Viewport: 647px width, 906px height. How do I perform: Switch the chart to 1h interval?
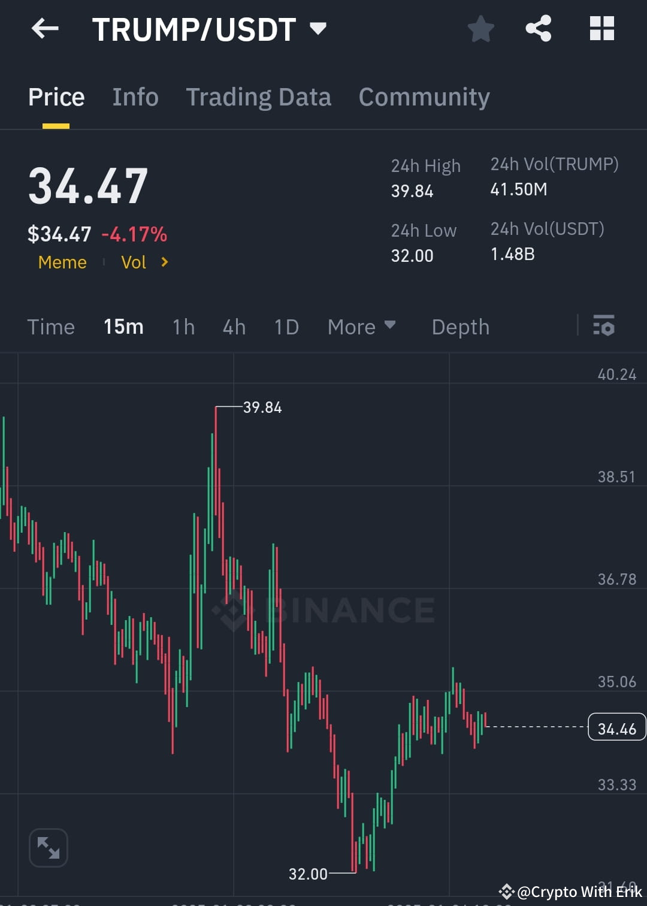click(x=183, y=327)
